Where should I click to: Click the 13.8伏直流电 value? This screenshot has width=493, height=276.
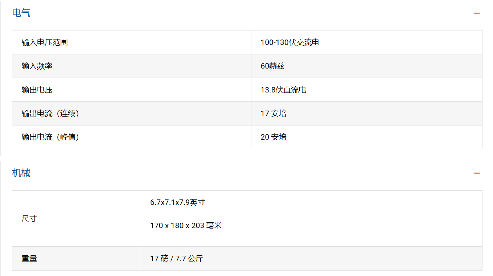pyautogui.click(x=283, y=90)
